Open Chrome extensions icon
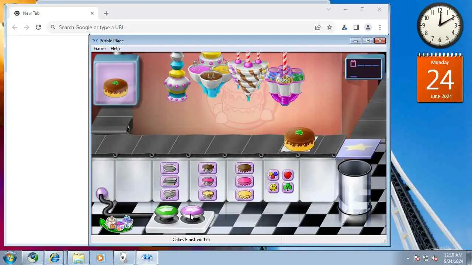The height and width of the screenshot is (265, 472). click(x=344, y=27)
